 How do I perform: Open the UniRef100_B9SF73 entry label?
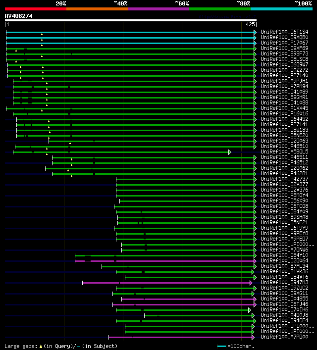point(284,53)
